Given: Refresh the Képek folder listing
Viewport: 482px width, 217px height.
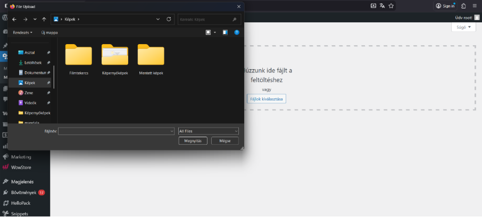Looking at the screenshot, I should [x=169, y=19].
